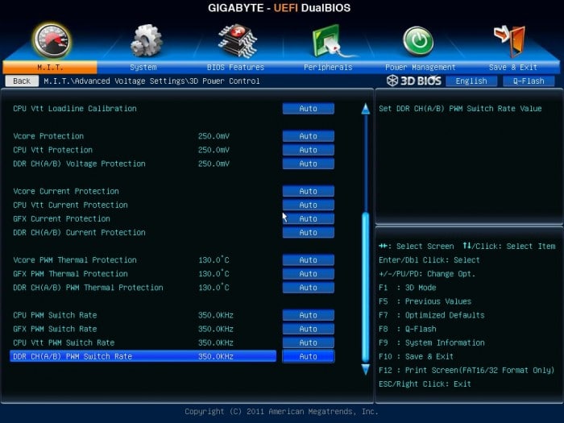Open Auto option for CPU Vtt PWM Switch Rate
This screenshot has height=423, width=564.
[309, 342]
